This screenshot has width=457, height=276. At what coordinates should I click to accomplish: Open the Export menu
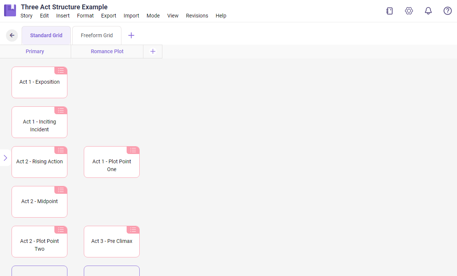pos(109,16)
